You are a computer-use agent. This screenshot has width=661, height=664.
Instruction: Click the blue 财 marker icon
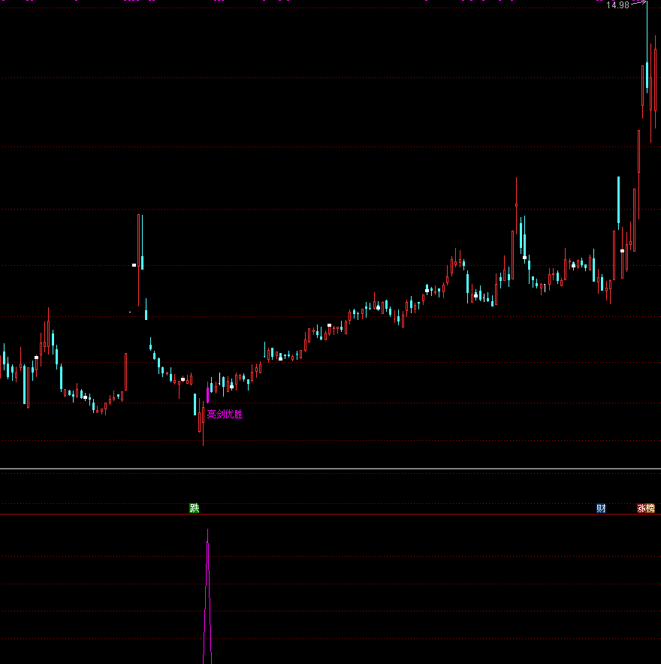(601, 509)
